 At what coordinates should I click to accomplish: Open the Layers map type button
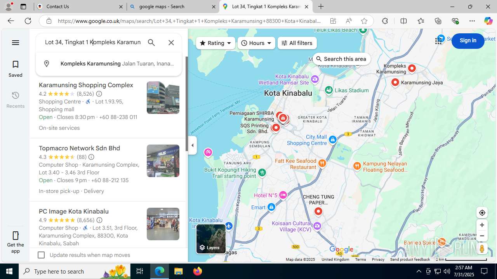pos(211,239)
